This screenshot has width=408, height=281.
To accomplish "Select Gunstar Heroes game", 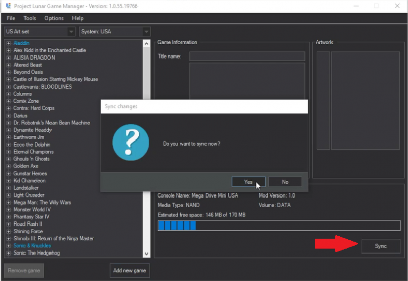I will pyautogui.click(x=30, y=174).
